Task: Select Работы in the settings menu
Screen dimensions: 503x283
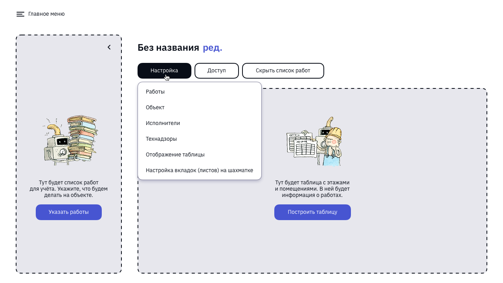Action: point(200,92)
